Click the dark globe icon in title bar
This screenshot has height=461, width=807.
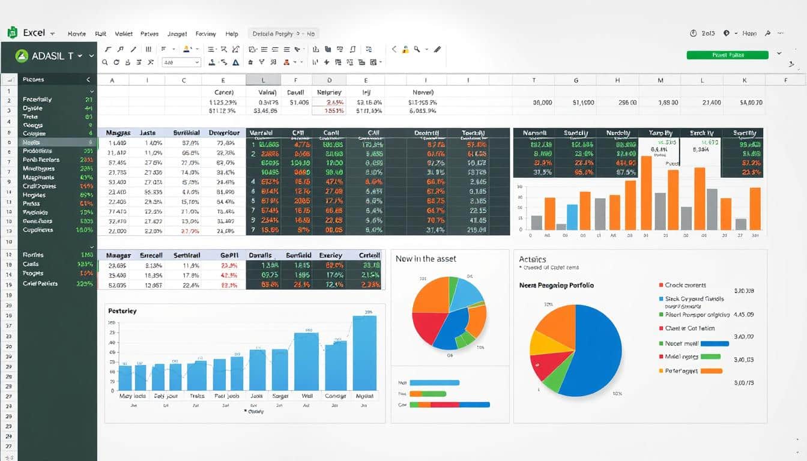727,34
